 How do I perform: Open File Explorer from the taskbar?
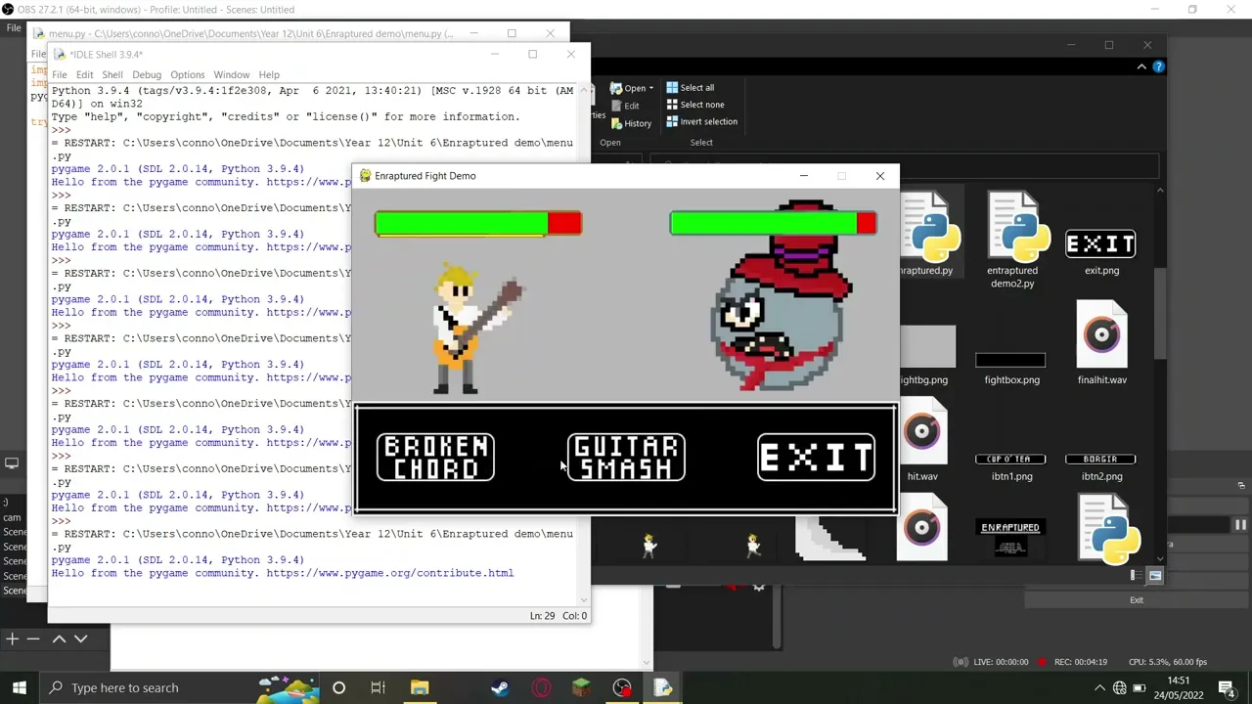(420, 688)
